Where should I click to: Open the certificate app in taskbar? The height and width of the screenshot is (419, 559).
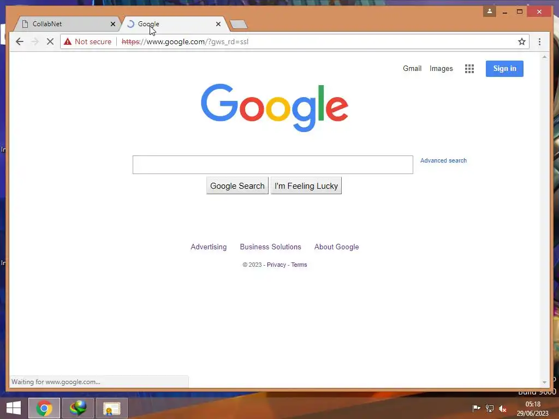point(112,408)
